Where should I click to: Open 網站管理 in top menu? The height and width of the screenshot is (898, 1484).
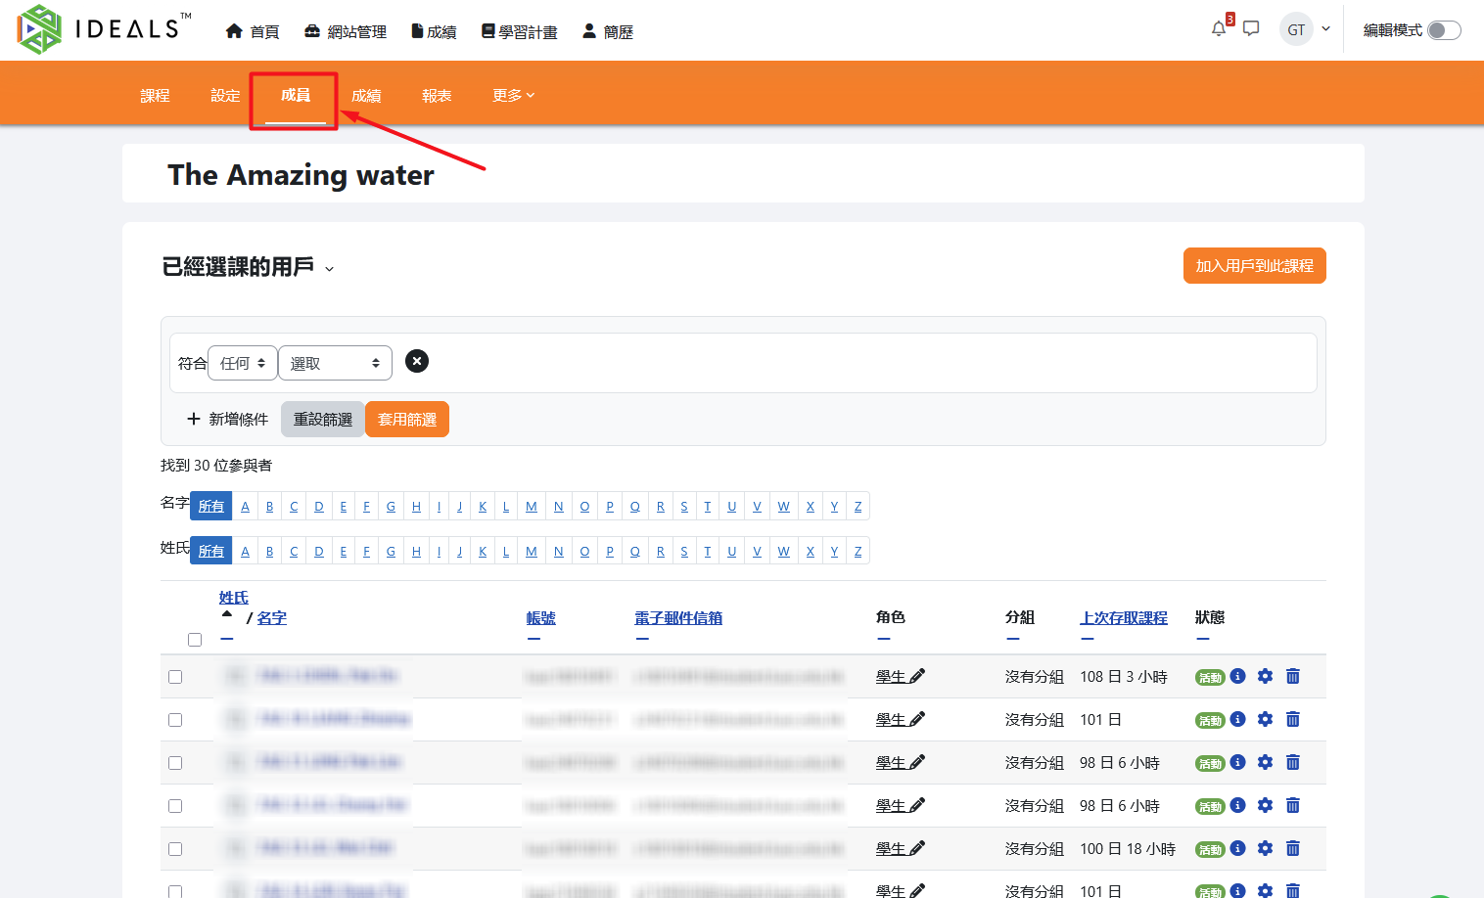(346, 31)
